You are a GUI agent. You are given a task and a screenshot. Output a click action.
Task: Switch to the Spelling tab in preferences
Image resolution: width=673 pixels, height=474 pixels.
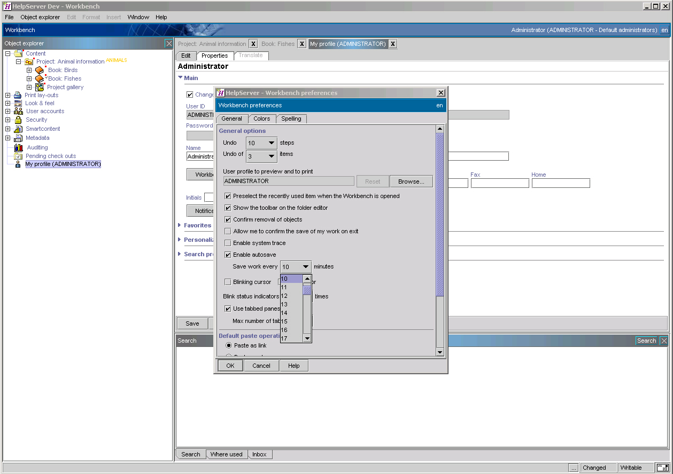(x=291, y=118)
